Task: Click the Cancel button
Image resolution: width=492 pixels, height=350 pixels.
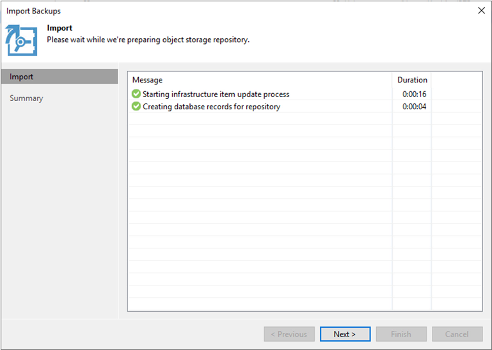Action: [x=457, y=334]
